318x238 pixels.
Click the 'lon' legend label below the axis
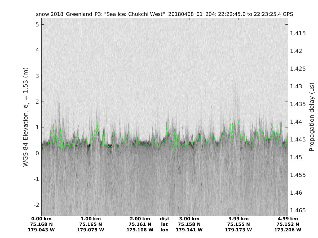click(164, 230)
